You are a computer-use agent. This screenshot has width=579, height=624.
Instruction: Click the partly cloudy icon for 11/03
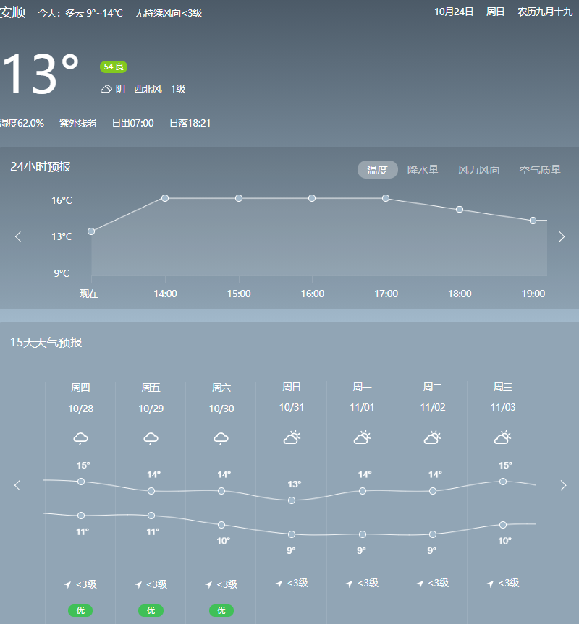tap(502, 437)
